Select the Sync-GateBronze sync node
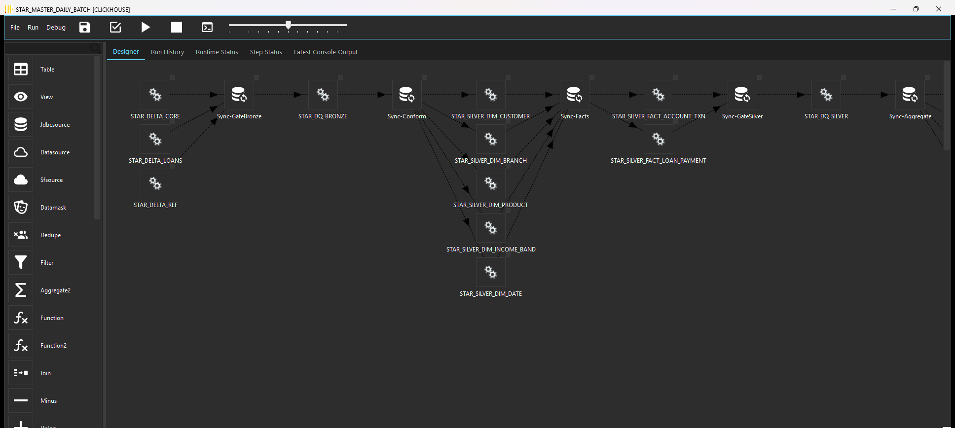Image resolution: width=955 pixels, height=428 pixels. [x=239, y=95]
